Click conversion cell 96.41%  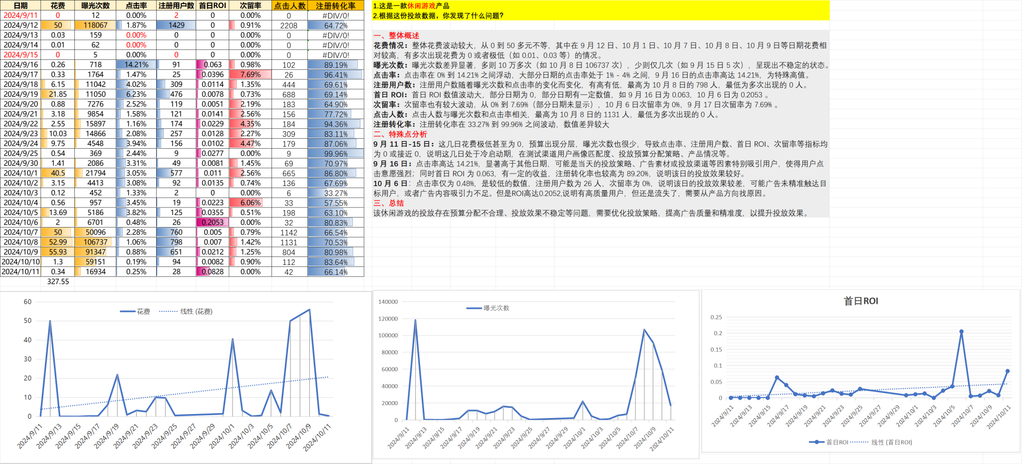(x=336, y=75)
